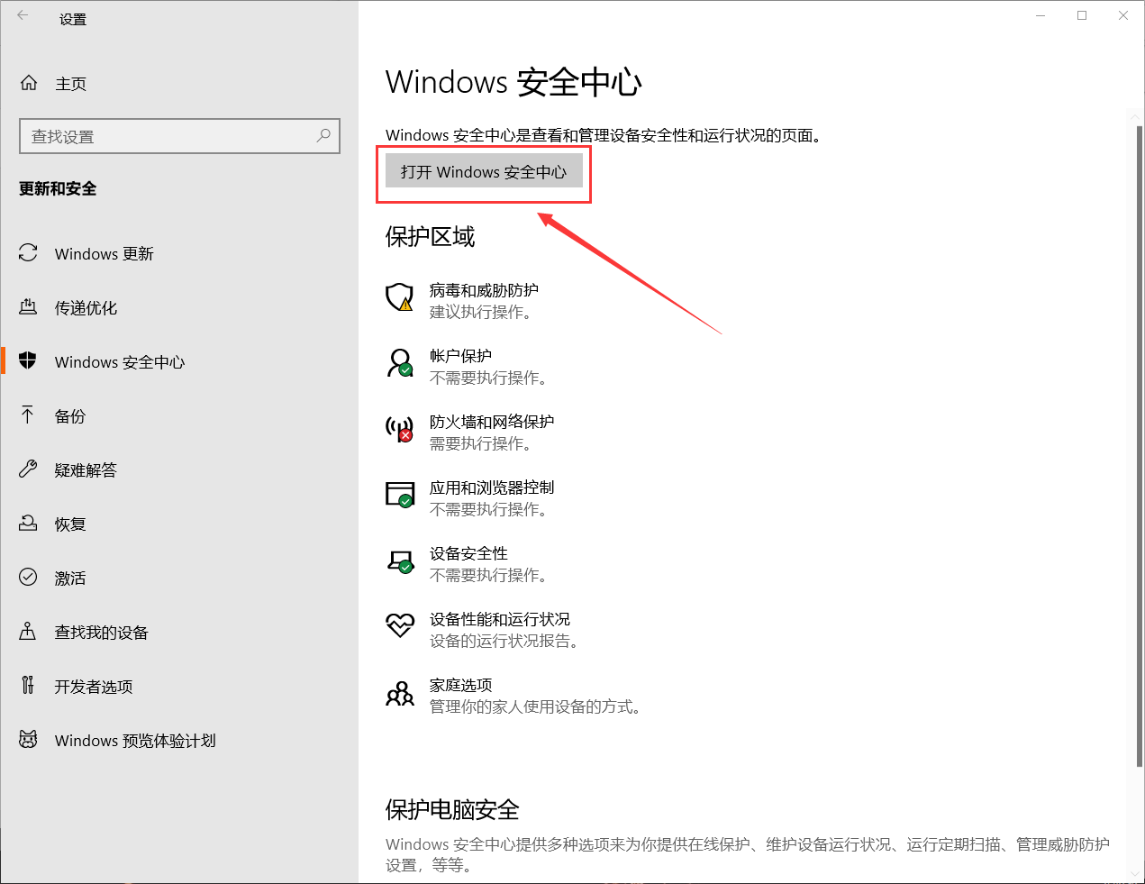Screen dimensions: 1145x884
Task: Go to 主页 home page
Action: [x=70, y=84]
